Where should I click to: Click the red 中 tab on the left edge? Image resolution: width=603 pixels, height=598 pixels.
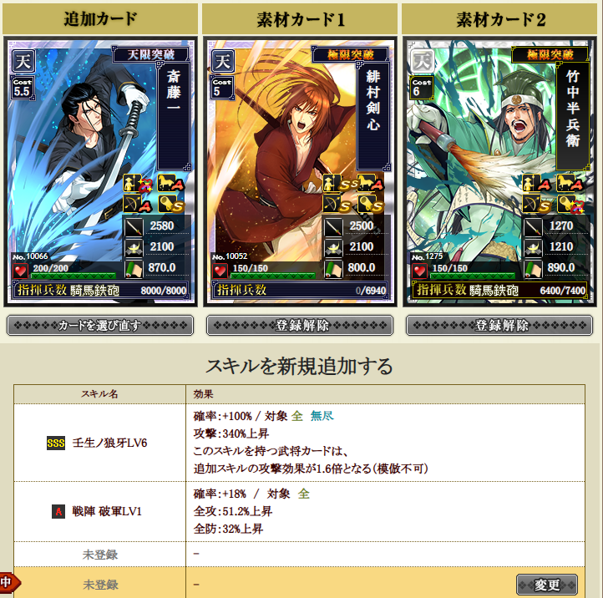pyautogui.click(x=8, y=582)
